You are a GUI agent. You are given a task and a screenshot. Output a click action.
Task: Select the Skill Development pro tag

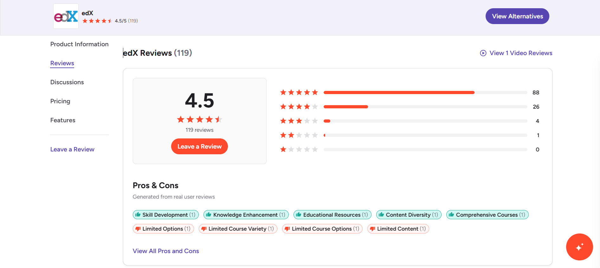click(166, 215)
